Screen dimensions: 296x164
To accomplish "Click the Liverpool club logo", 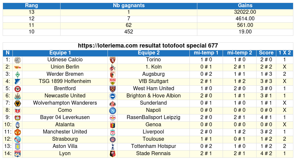I will (113, 132).
